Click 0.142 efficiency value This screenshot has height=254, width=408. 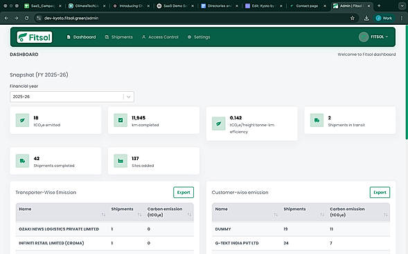(x=236, y=118)
